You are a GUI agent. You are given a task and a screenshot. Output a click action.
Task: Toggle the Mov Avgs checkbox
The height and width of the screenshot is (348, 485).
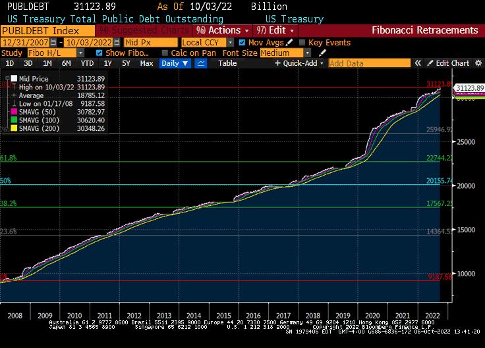242,42
